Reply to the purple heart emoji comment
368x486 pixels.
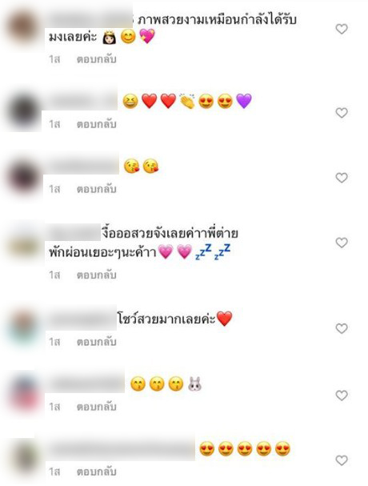point(96,124)
